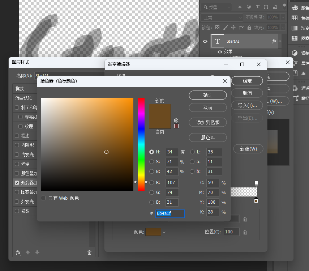The height and width of the screenshot is (271, 309).
Task: Click the type layer filter icon
Action: (x=257, y=7)
